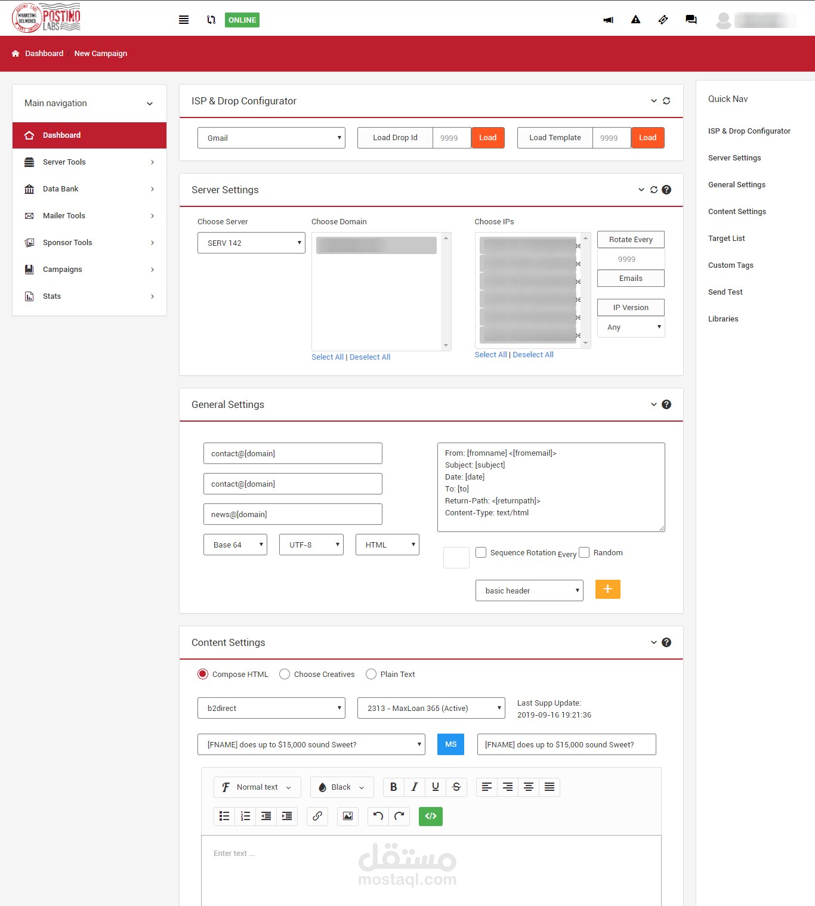Refresh the Server Settings panel

pos(654,190)
